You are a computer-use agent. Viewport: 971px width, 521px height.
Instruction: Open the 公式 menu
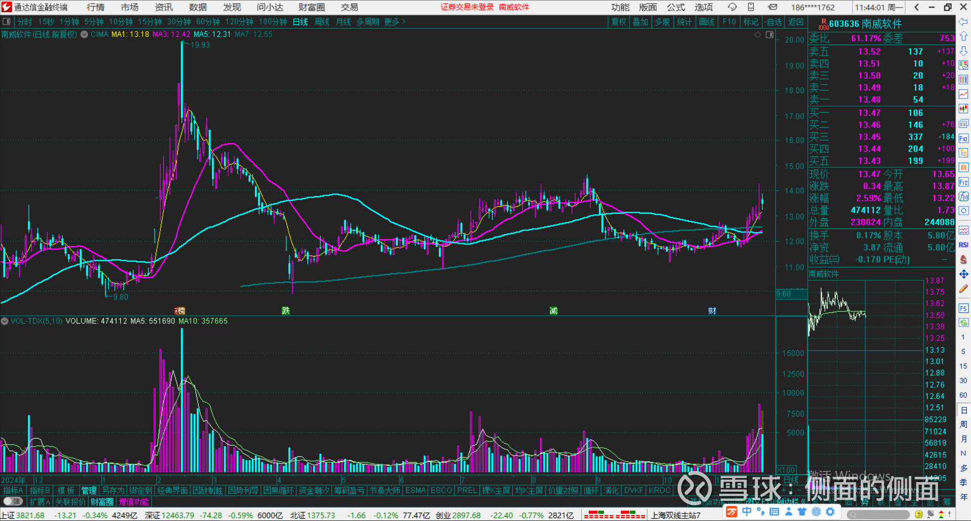(x=676, y=7)
